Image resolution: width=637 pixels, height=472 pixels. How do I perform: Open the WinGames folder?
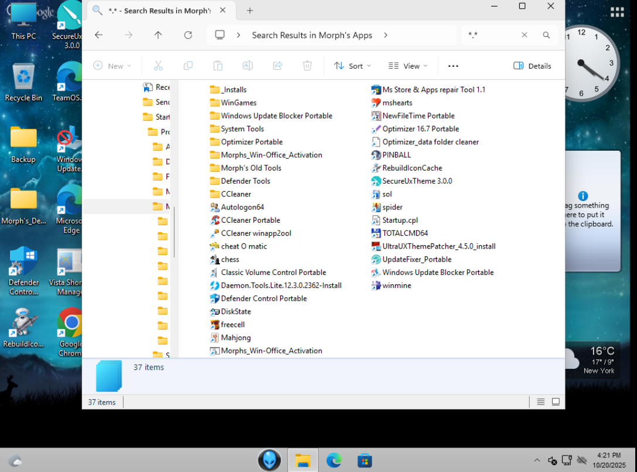coord(238,103)
